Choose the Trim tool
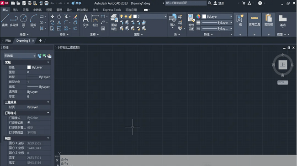Screen dimensions: 297x166 pyautogui.click(x=66, y=16)
